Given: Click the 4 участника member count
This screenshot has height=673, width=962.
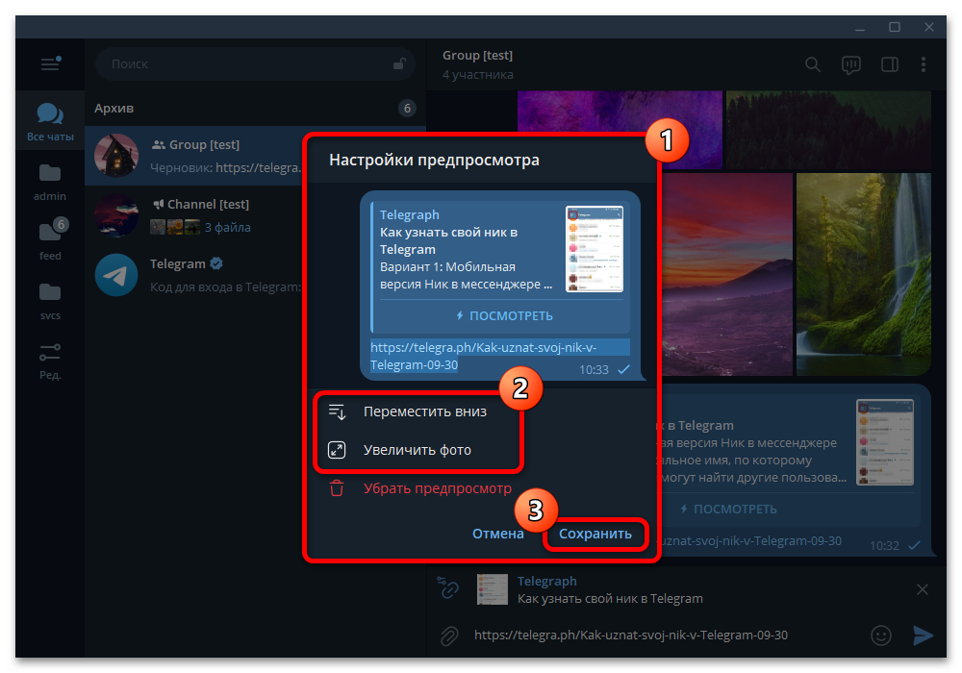Looking at the screenshot, I should 478,75.
